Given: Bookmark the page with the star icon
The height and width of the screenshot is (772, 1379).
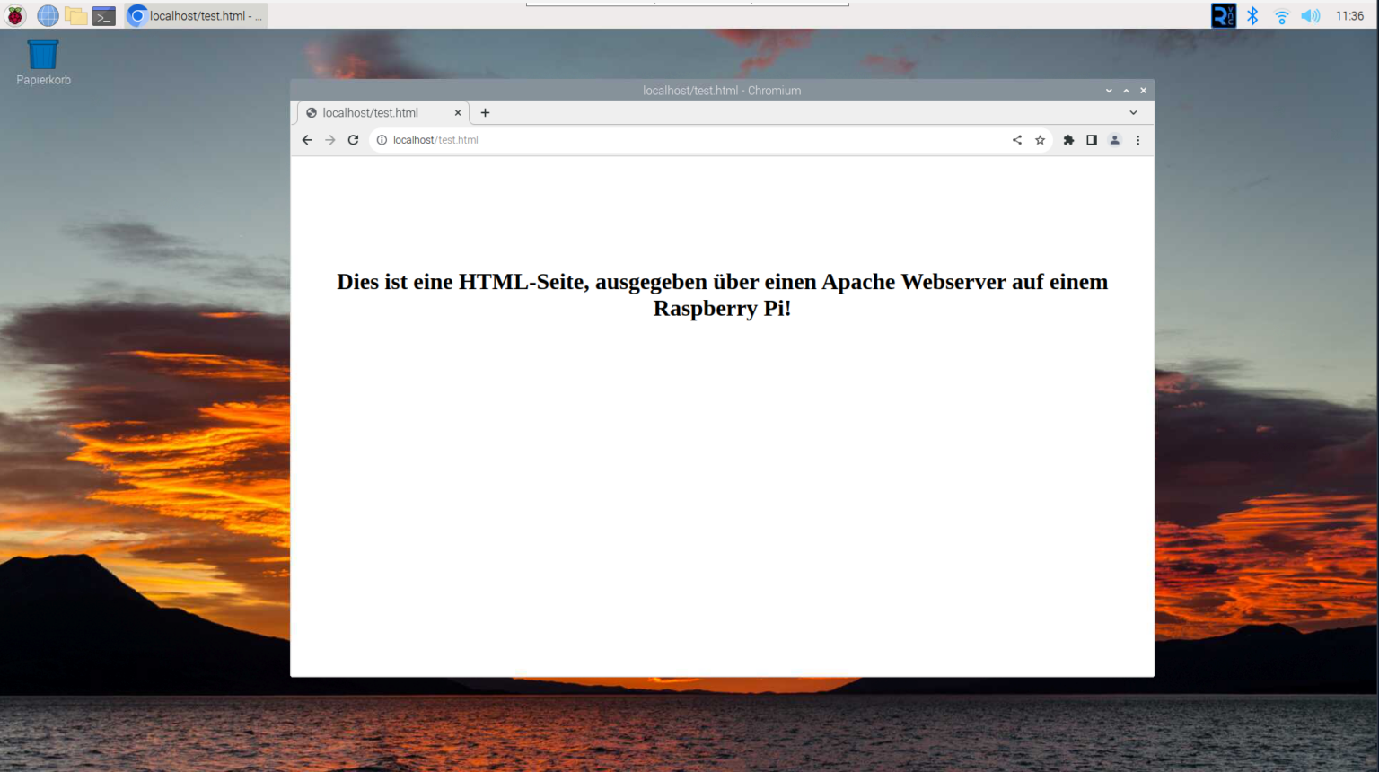Looking at the screenshot, I should [x=1040, y=140].
